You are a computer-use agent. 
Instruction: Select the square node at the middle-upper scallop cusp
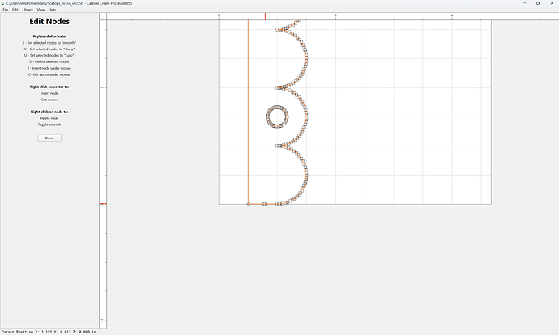(x=277, y=87)
